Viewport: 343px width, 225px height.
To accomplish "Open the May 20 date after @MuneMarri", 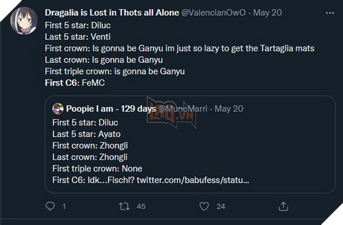I will (x=229, y=108).
